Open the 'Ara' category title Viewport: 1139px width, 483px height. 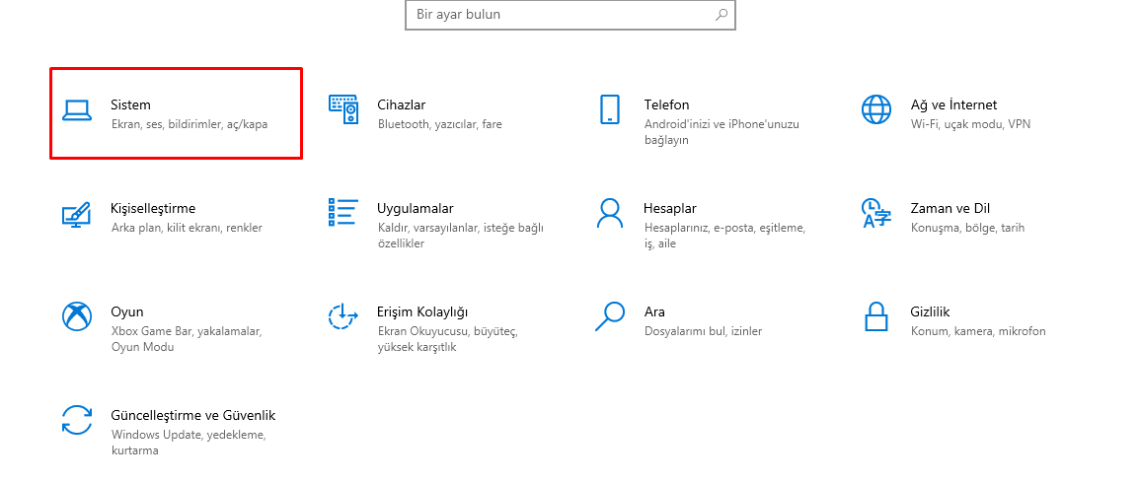pyautogui.click(x=654, y=312)
